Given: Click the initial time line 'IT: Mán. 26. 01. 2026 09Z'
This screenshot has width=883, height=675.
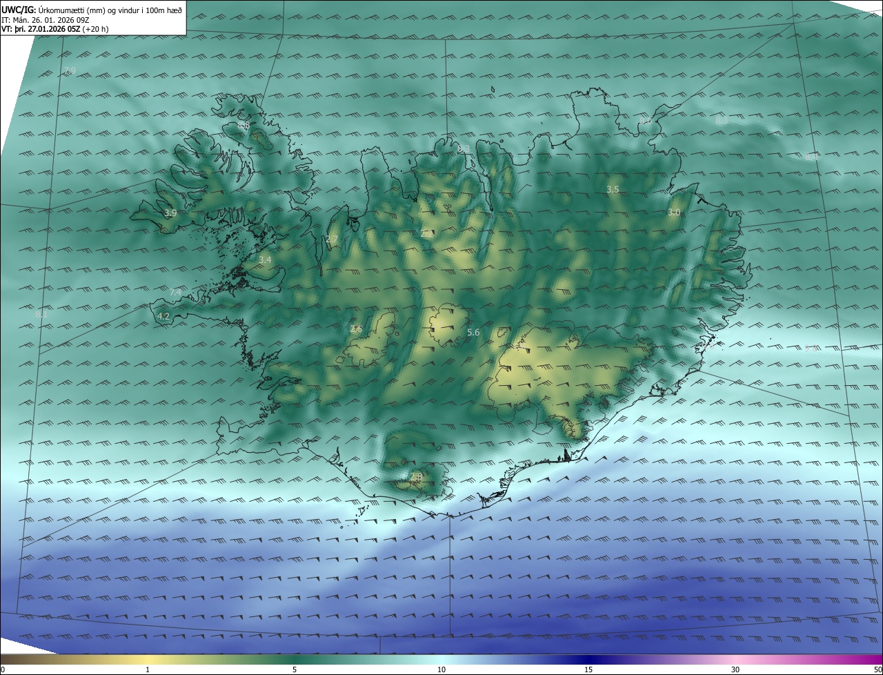Looking at the screenshot, I should 46,19.
